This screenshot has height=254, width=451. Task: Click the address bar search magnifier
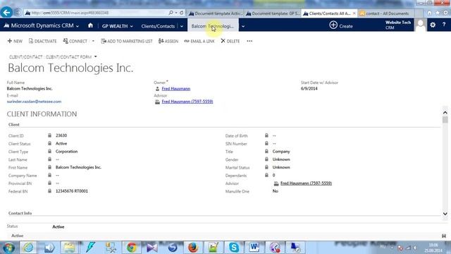point(171,13)
